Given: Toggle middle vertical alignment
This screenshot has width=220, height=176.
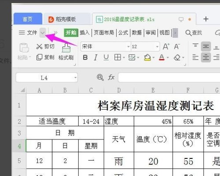Looking at the screenshot, I should tap(206, 47).
